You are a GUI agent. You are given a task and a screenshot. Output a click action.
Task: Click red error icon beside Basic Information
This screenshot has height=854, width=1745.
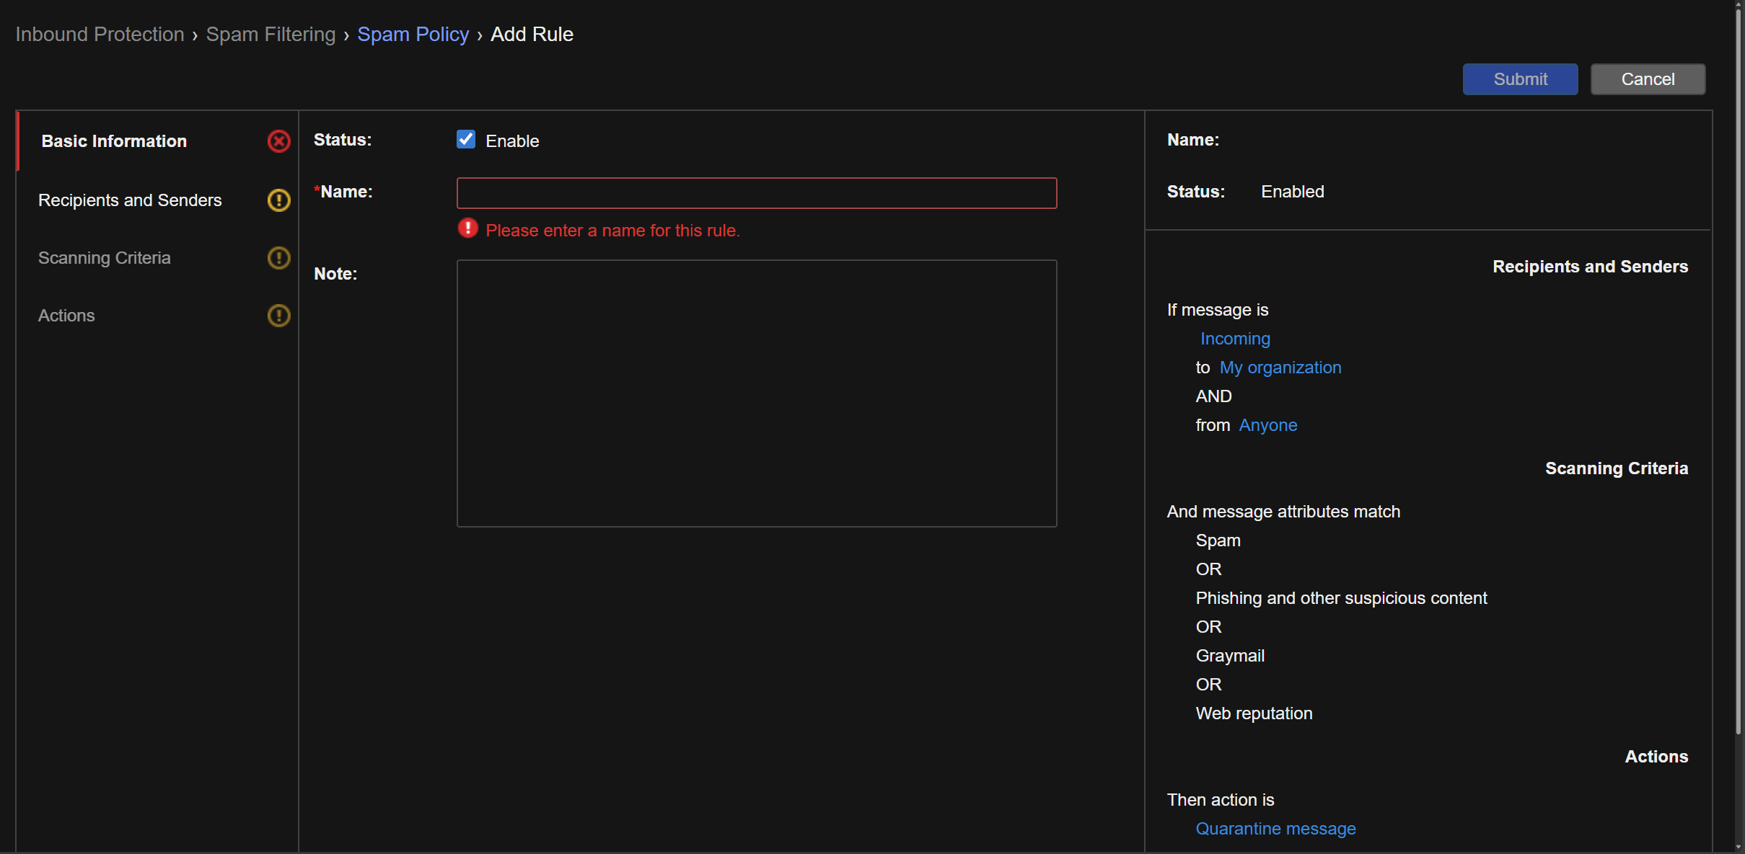[278, 141]
